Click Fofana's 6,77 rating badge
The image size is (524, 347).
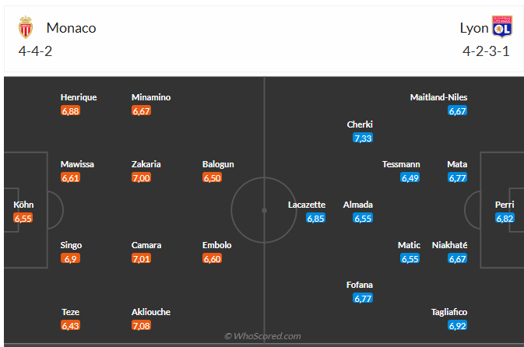point(363,298)
